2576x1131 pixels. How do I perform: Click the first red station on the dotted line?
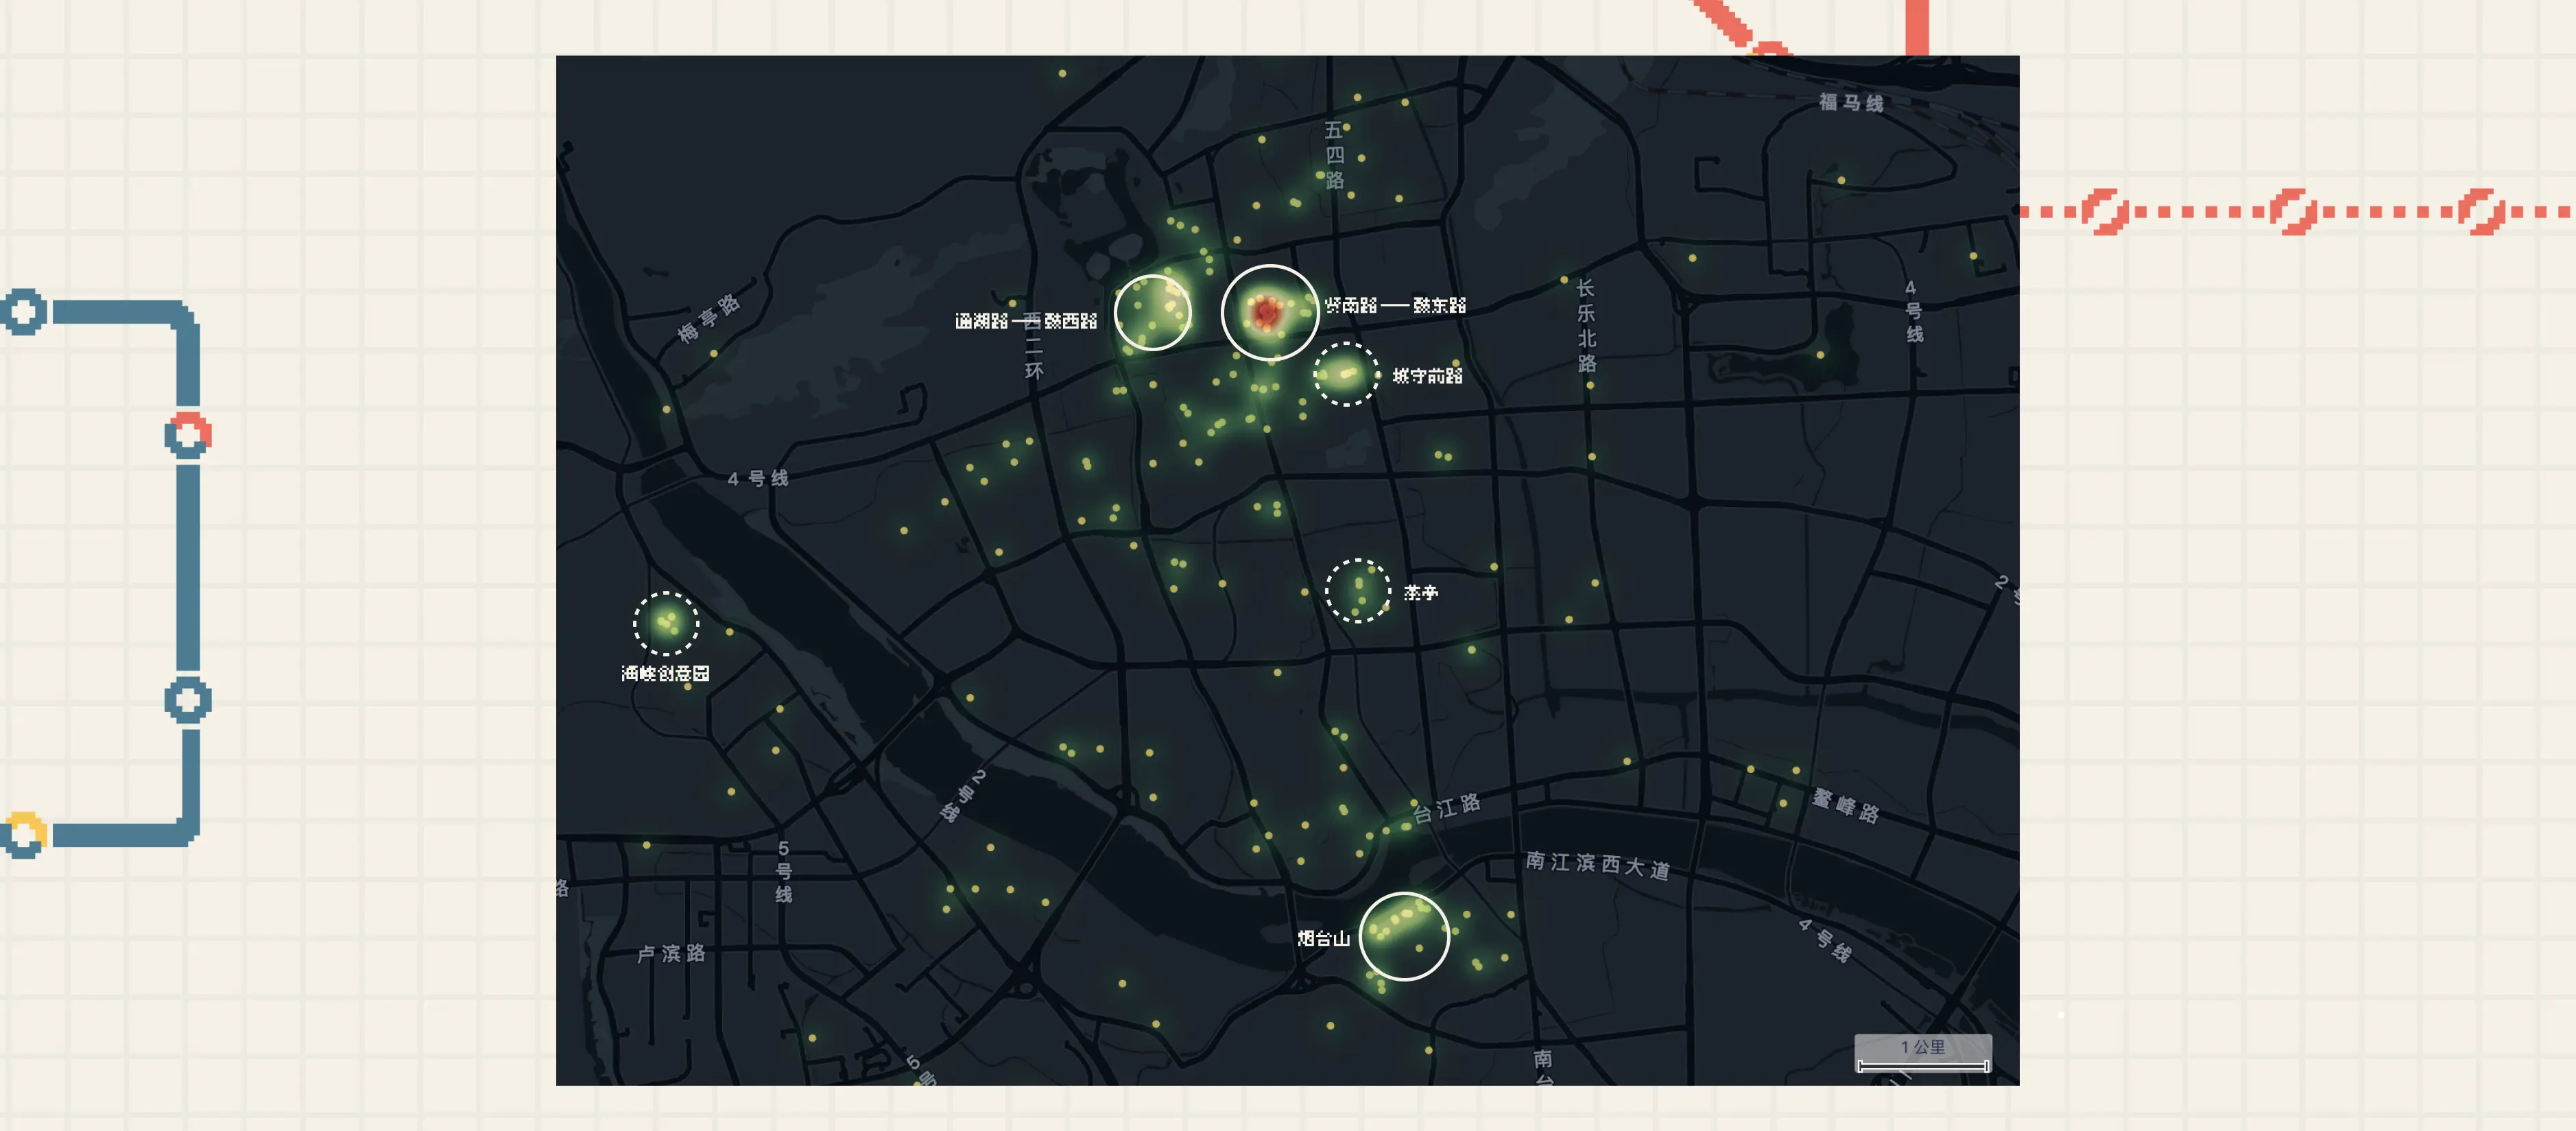point(2104,211)
